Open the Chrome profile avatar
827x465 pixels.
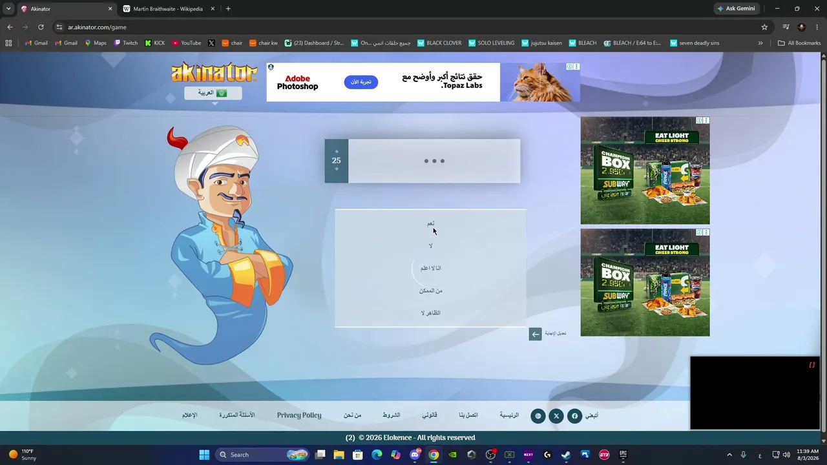coord(802,27)
